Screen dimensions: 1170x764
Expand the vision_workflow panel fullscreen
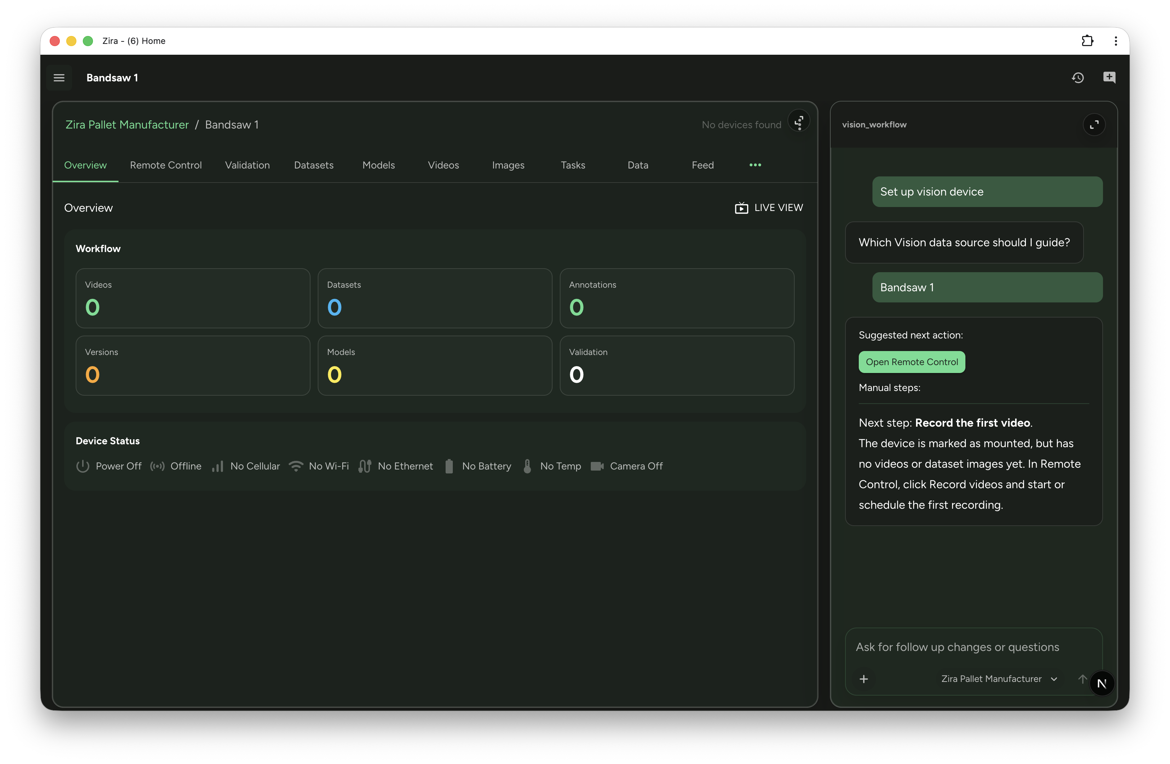coord(1094,125)
